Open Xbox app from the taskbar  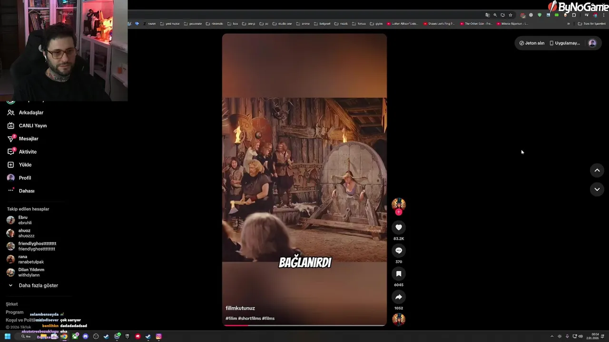point(75,336)
